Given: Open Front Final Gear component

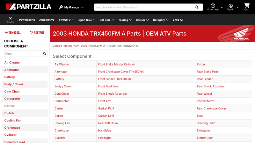Looking at the screenshot, I should coord(108,86).
